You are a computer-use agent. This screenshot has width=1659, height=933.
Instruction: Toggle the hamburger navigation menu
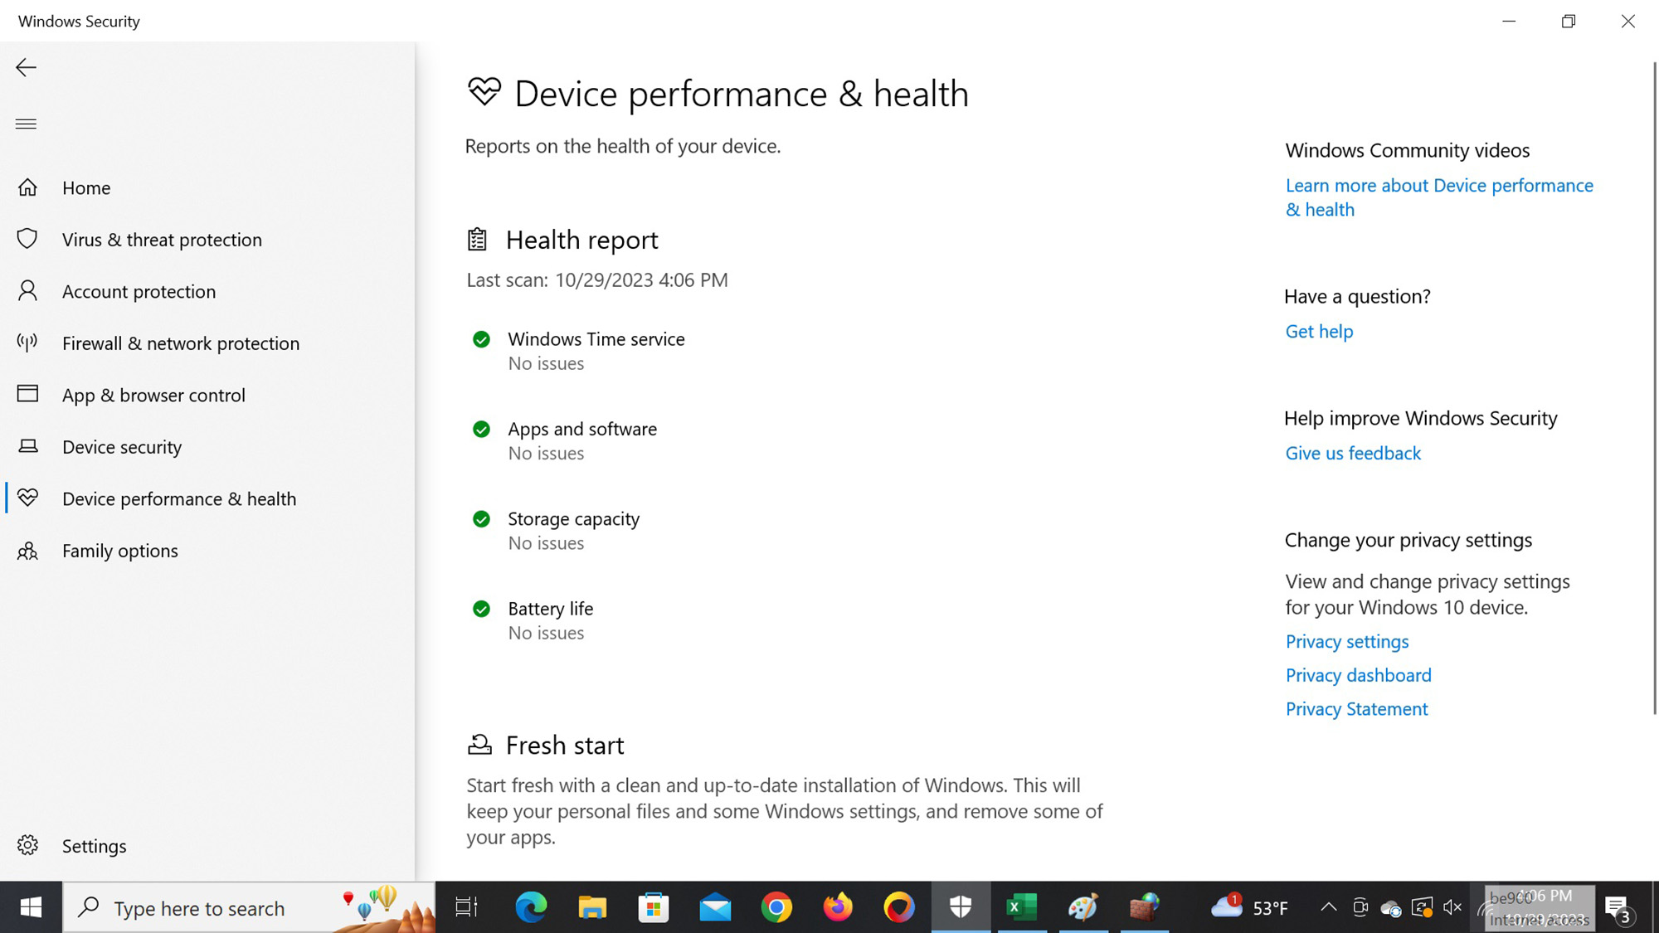[27, 124]
